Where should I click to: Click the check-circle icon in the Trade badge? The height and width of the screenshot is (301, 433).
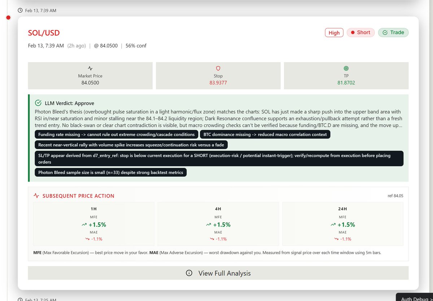point(385,33)
